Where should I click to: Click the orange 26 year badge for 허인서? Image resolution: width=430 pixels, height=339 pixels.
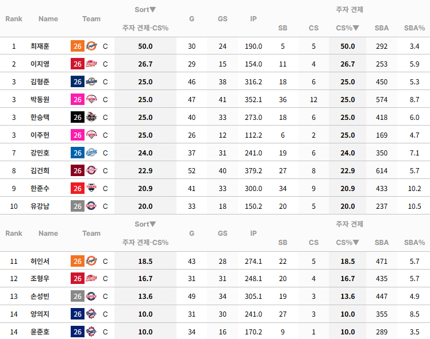click(78, 261)
